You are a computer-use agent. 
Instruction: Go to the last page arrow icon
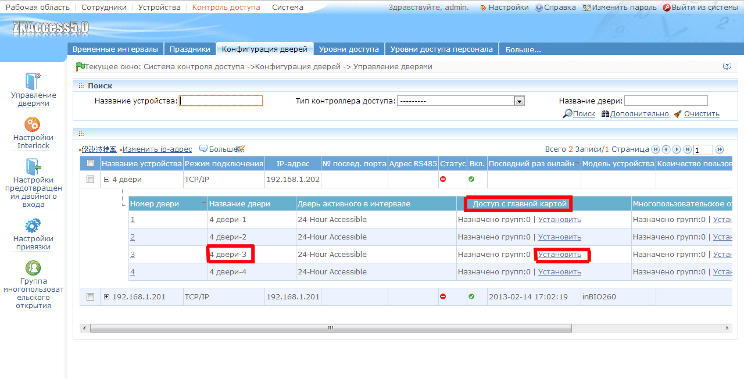(x=688, y=149)
